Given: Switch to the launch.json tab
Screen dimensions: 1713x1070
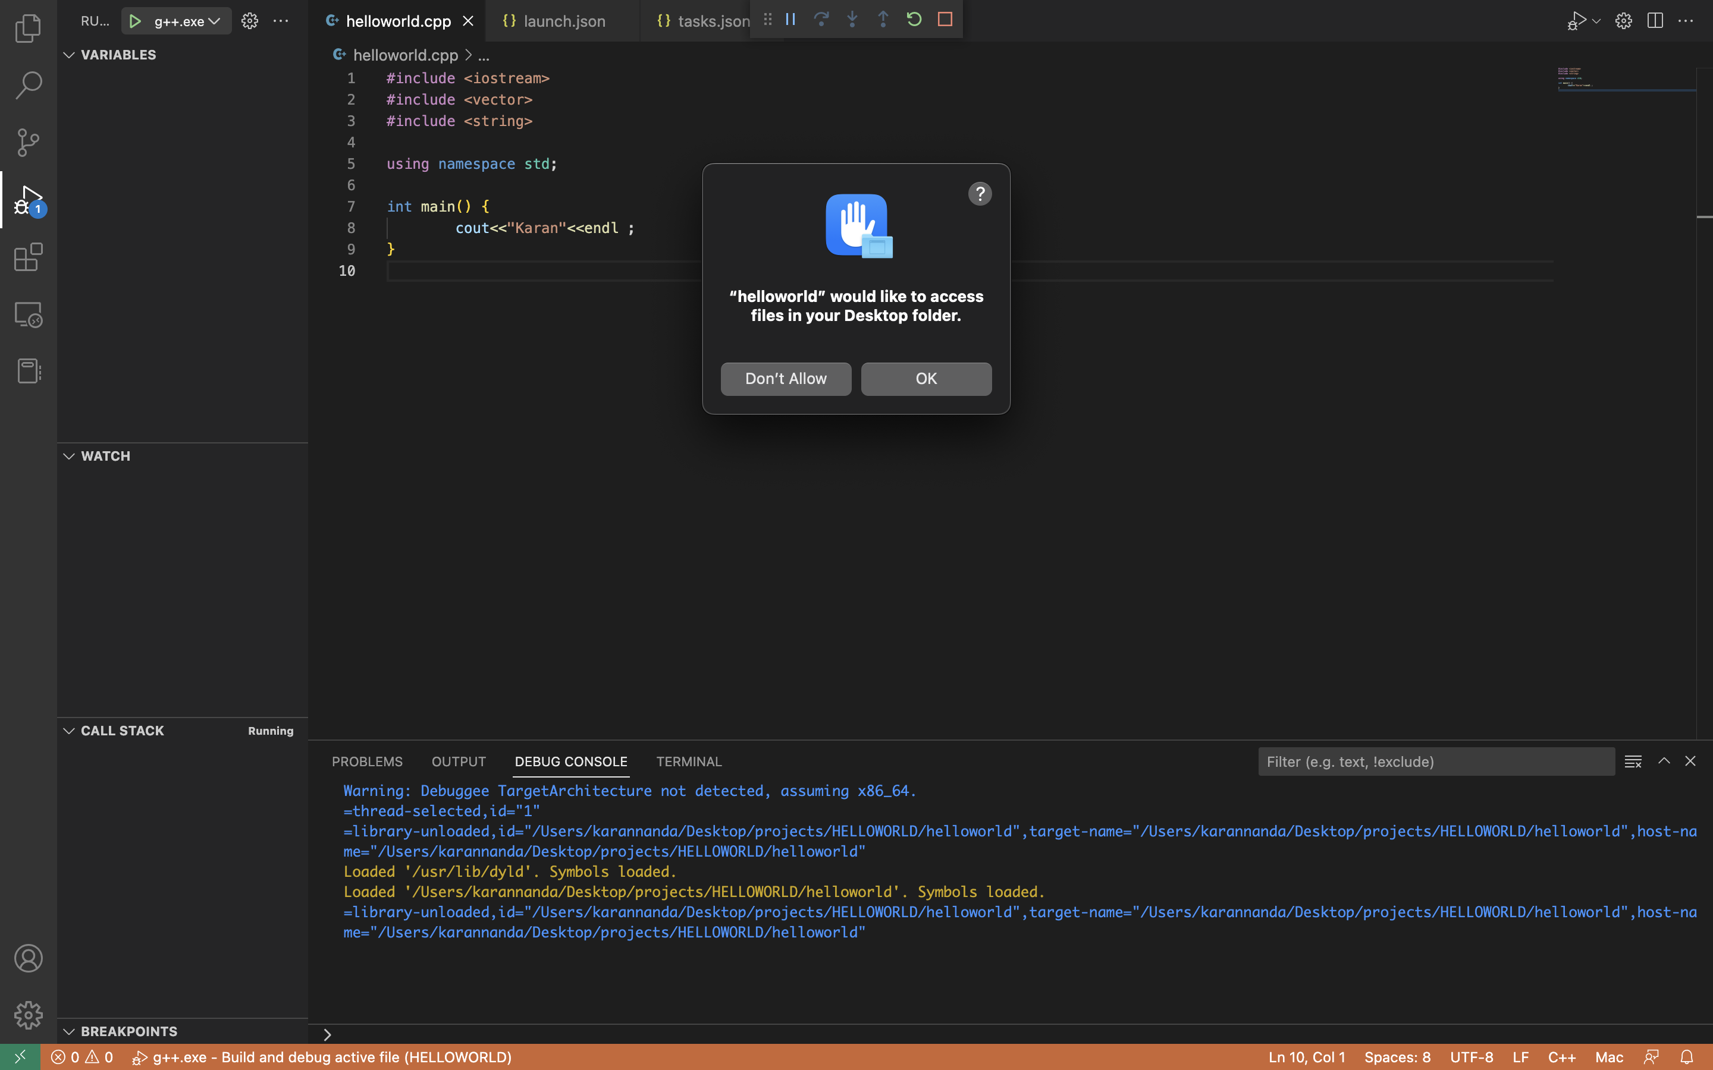Looking at the screenshot, I should pos(563,21).
